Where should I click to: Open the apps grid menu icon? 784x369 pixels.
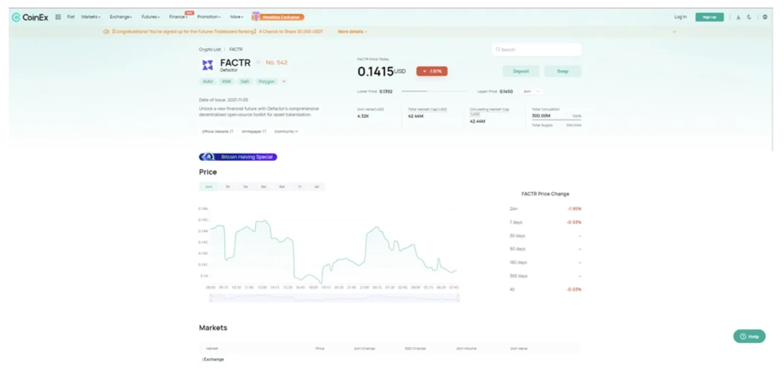click(58, 17)
